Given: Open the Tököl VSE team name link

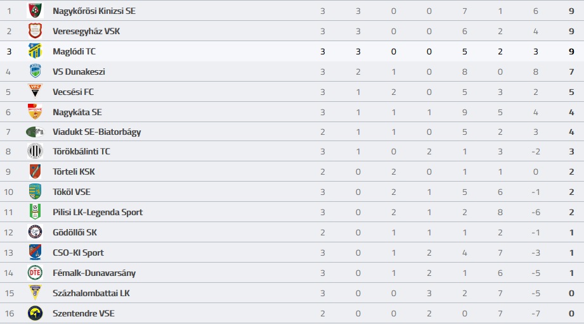Looking at the screenshot, I should tap(72, 192).
